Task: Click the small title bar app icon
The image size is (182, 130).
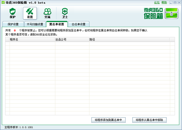Action: [3, 3]
